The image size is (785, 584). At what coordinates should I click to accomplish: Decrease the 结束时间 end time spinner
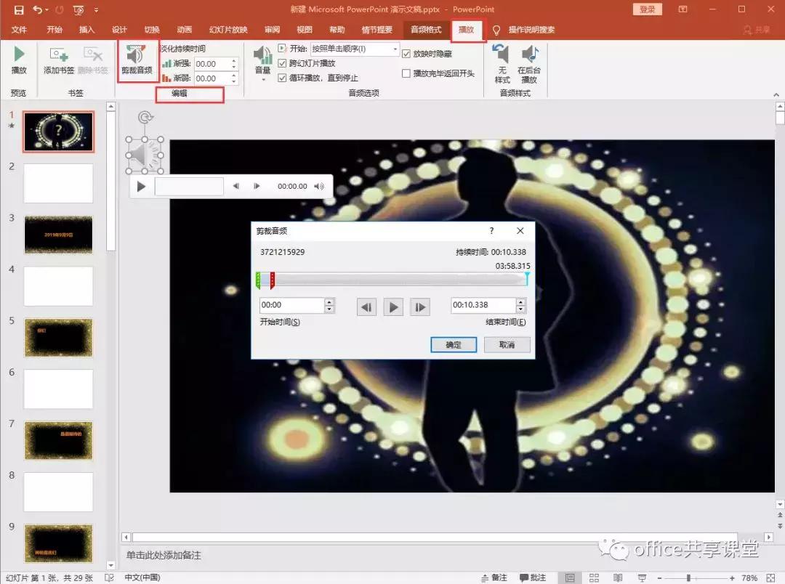click(521, 309)
